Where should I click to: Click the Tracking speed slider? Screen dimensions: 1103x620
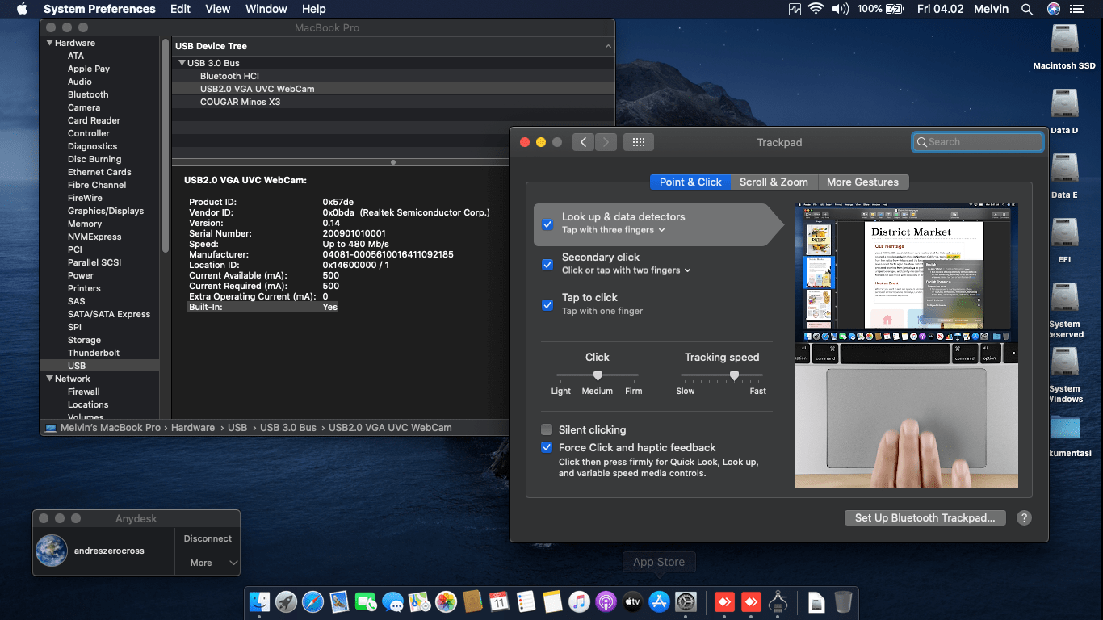coord(722,375)
